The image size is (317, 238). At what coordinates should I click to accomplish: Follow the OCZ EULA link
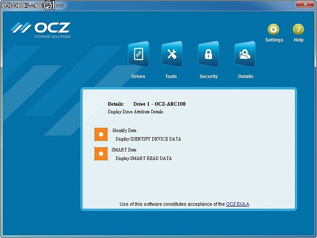click(238, 204)
